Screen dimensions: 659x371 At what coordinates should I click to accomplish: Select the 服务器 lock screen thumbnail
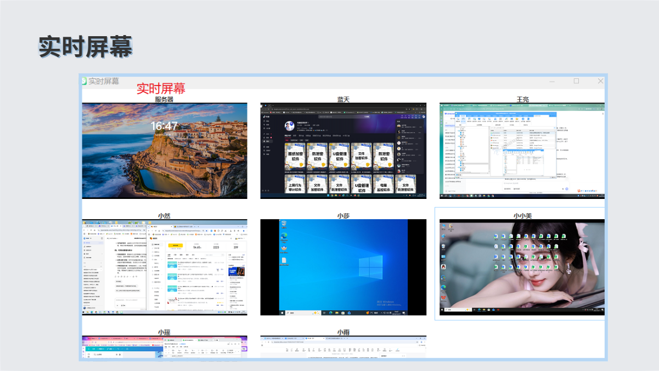pos(164,150)
